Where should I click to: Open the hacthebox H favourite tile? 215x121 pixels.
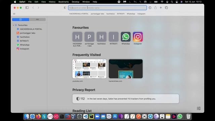coord(101,37)
